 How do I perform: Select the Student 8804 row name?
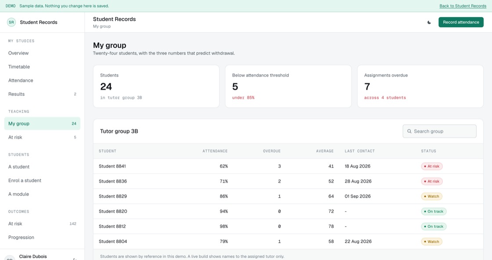113,242
